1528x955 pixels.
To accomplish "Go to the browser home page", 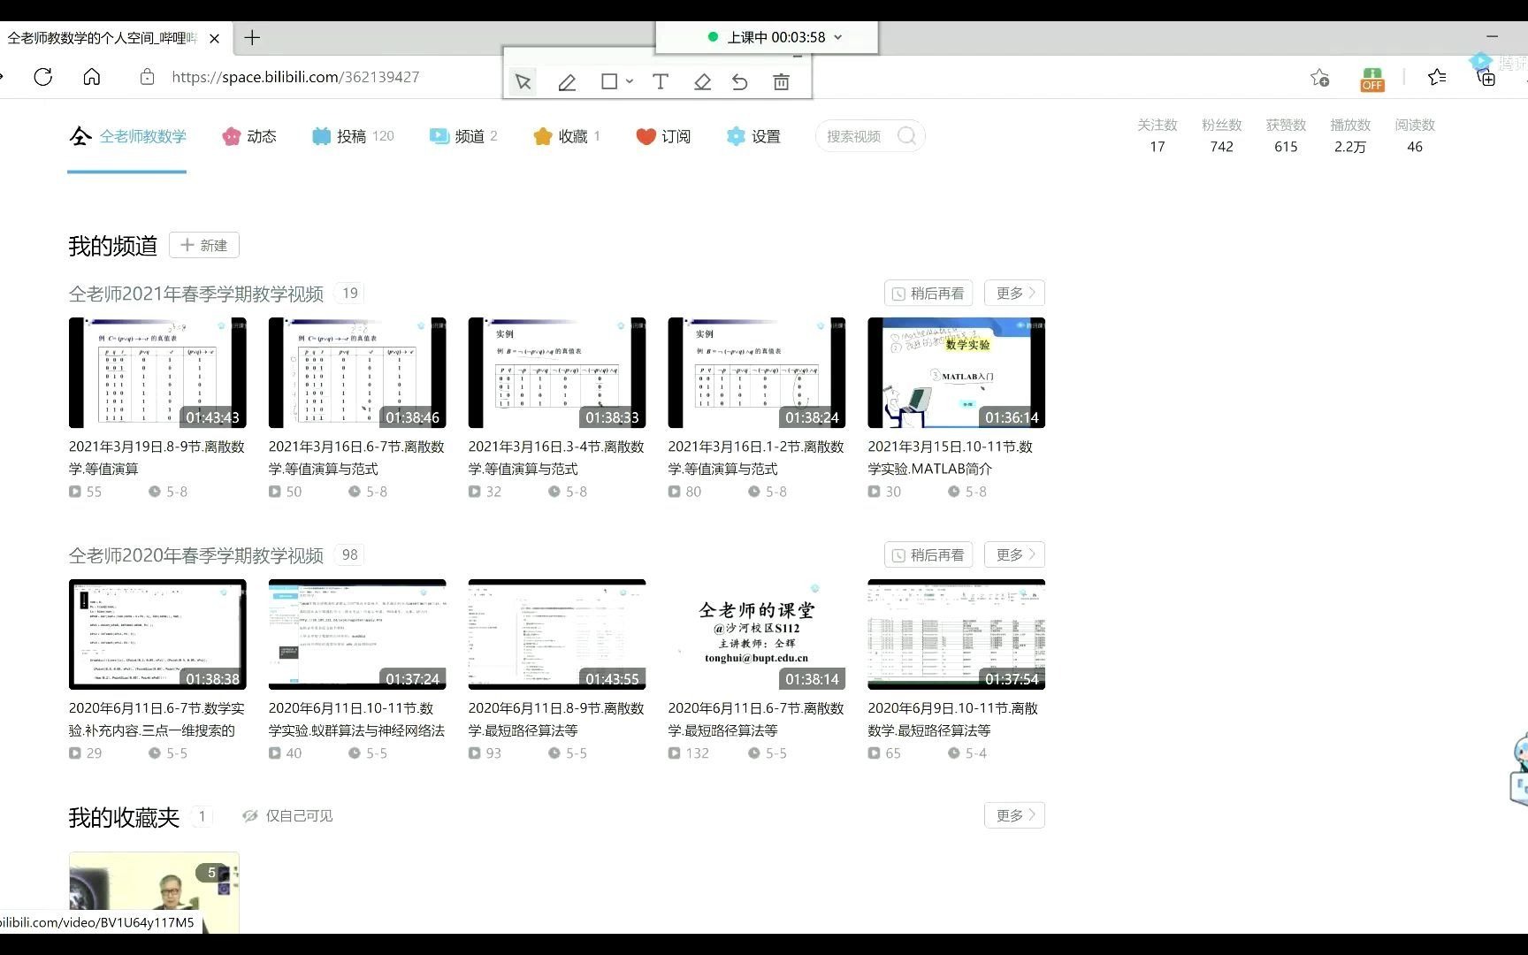I will (92, 77).
